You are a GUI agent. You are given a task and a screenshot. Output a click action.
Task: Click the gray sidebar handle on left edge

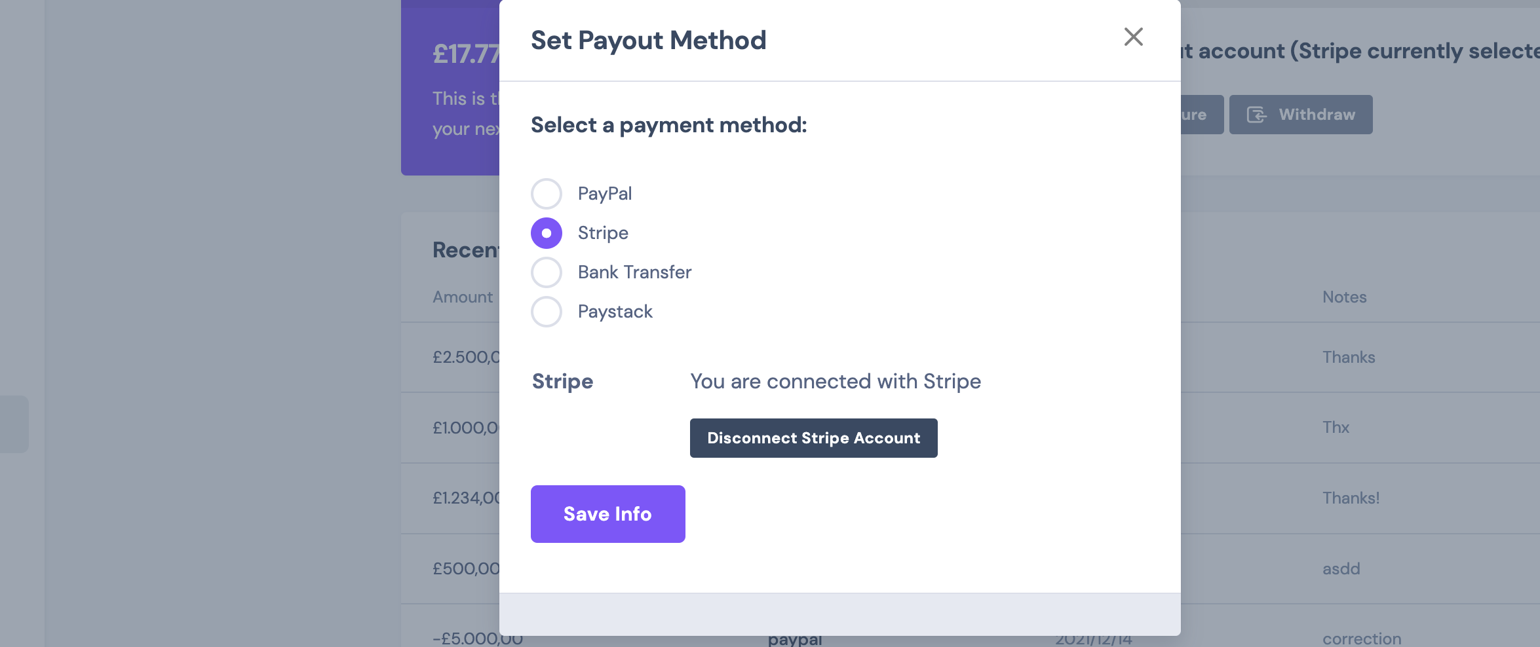click(14, 424)
